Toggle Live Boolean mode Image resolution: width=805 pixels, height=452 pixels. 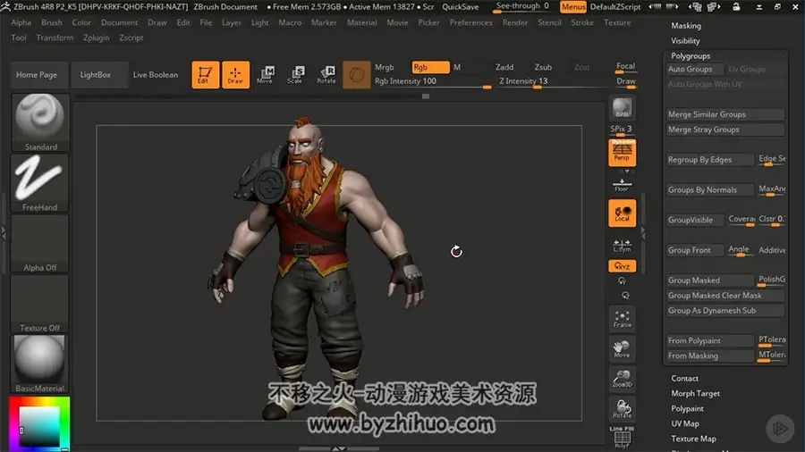click(156, 75)
